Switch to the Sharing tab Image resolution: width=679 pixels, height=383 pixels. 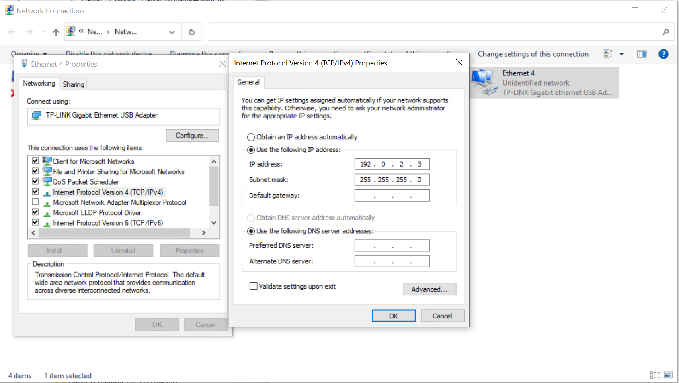(73, 84)
